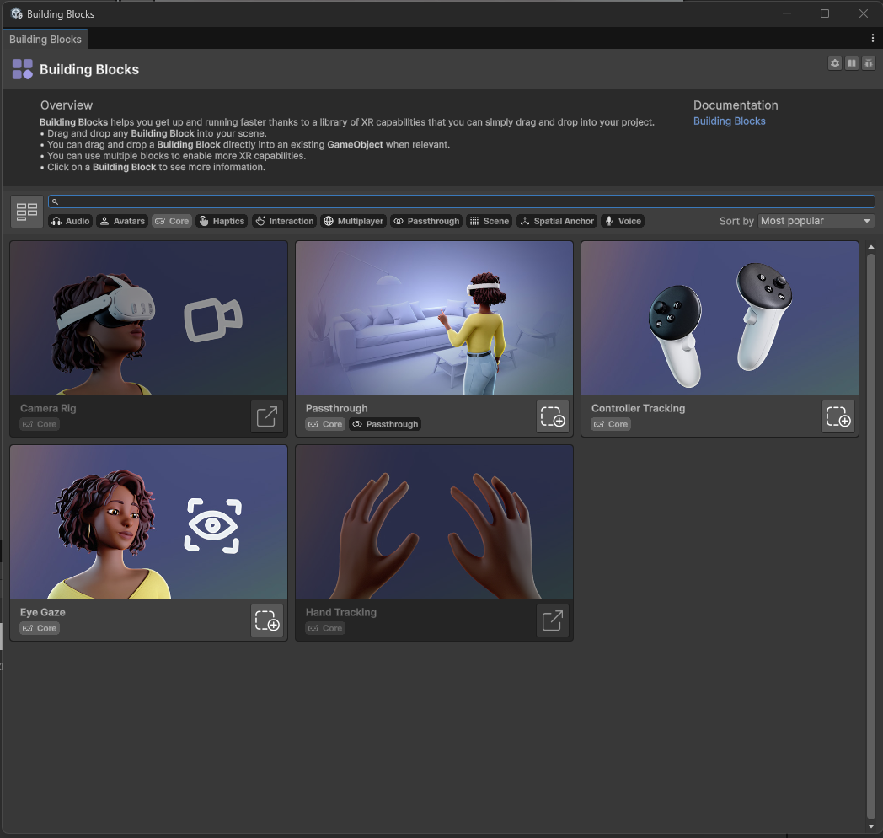Click the scrollbar up arrow
Viewport: 883px width, 838px height.
pos(871,247)
